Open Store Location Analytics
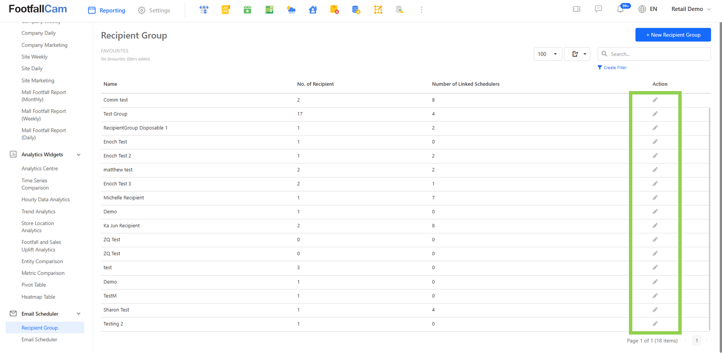 pyautogui.click(x=38, y=227)
